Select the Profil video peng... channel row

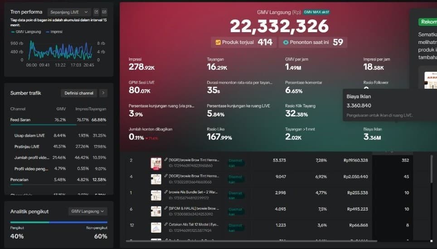[58, 168]
